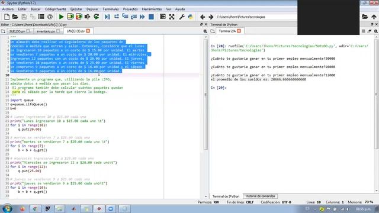Run the selection or current line icon
Viewport: 379px width, 213px height.
87,17
